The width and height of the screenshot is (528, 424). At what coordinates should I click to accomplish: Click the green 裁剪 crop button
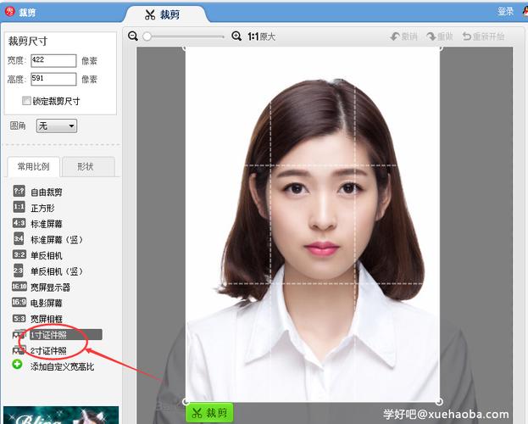[x=209, y=412]
